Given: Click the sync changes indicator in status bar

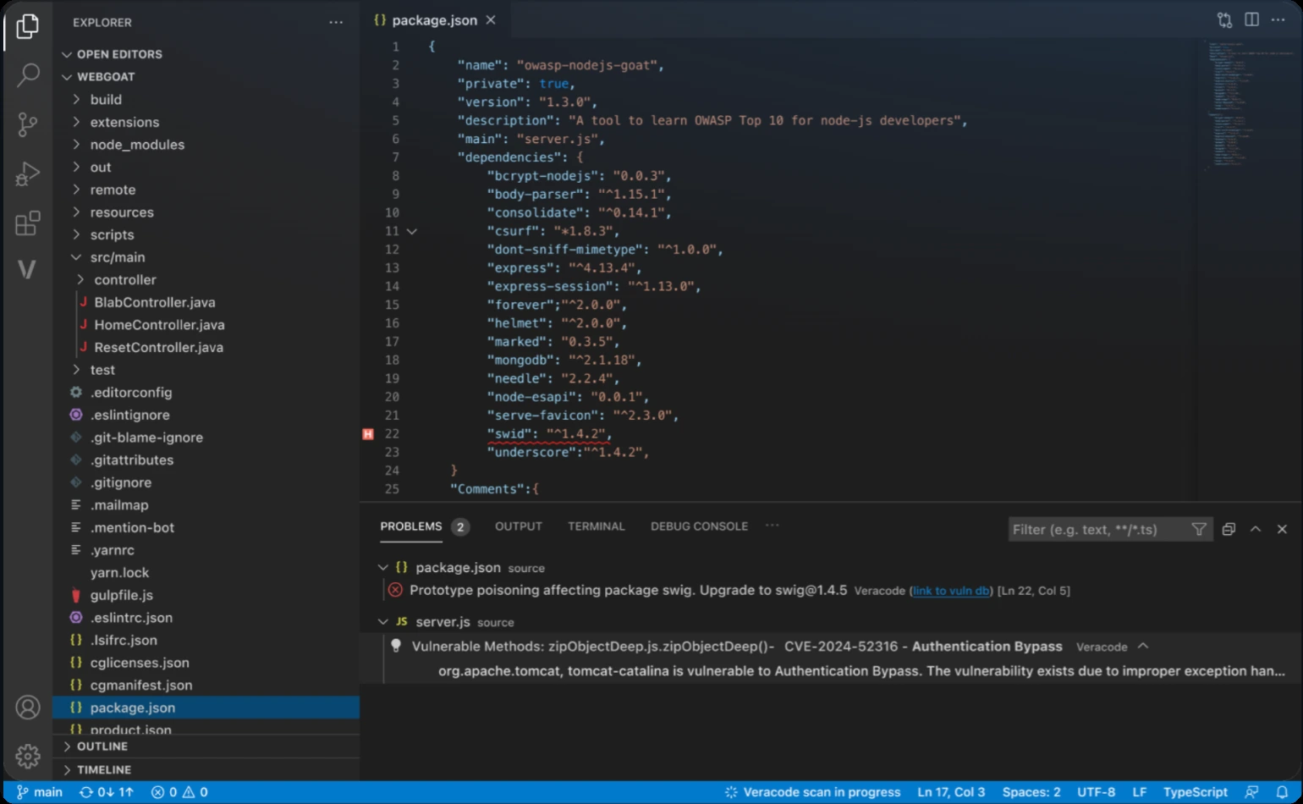Looking at the screenshot, I should pos(107,792).
